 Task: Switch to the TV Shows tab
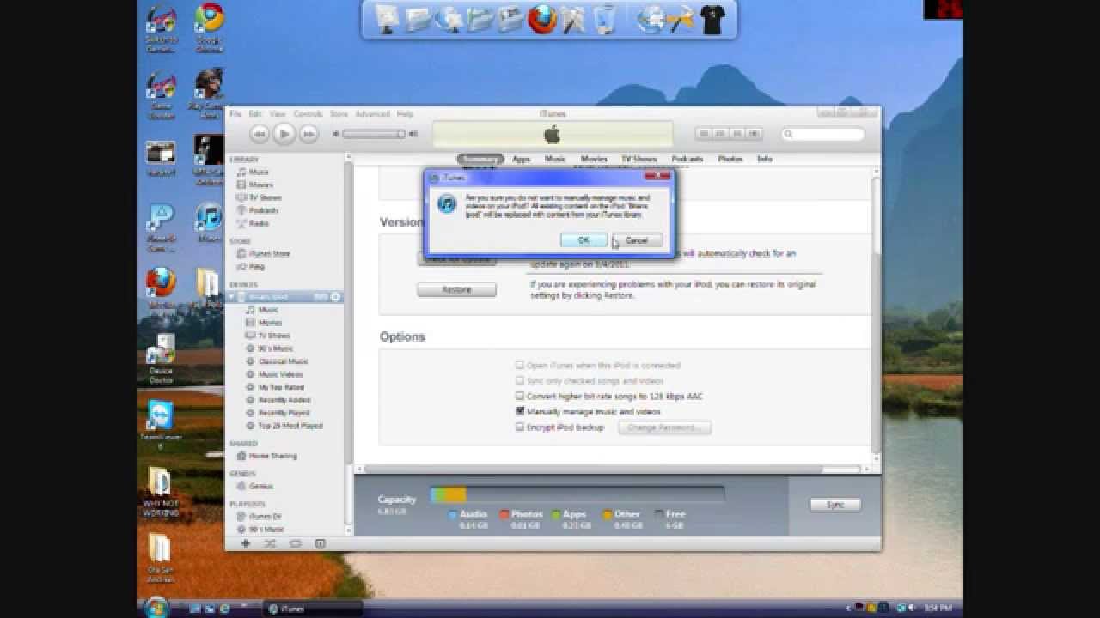[639, 159]
